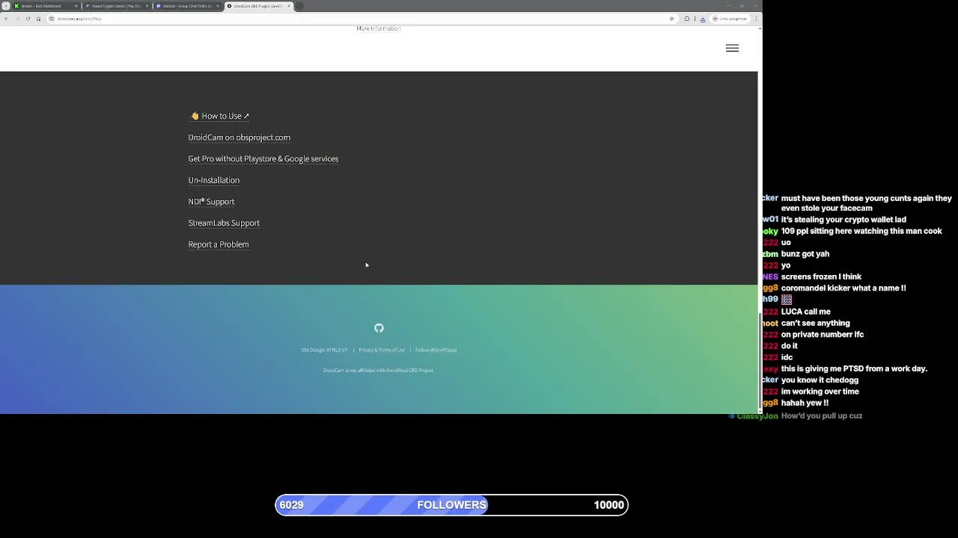Click the More Information link at top
This screenshot has height=538, width=958.
(379, 29)
